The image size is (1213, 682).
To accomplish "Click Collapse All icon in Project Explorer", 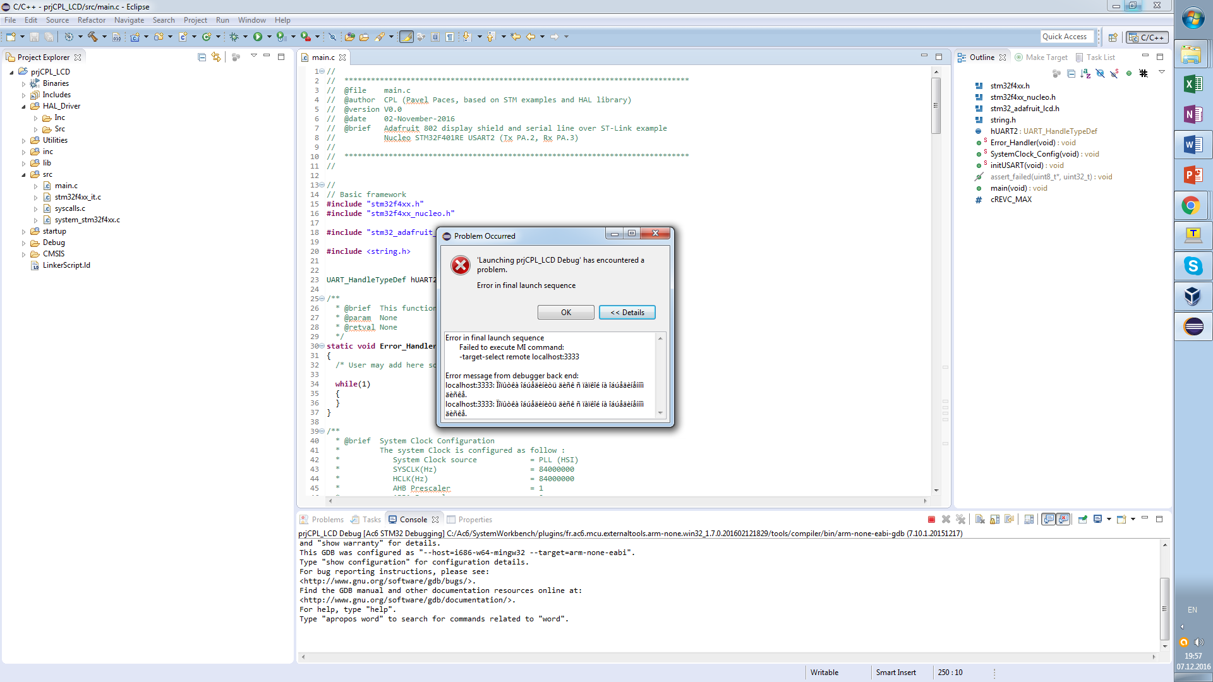I will click(x=202, y=57).
